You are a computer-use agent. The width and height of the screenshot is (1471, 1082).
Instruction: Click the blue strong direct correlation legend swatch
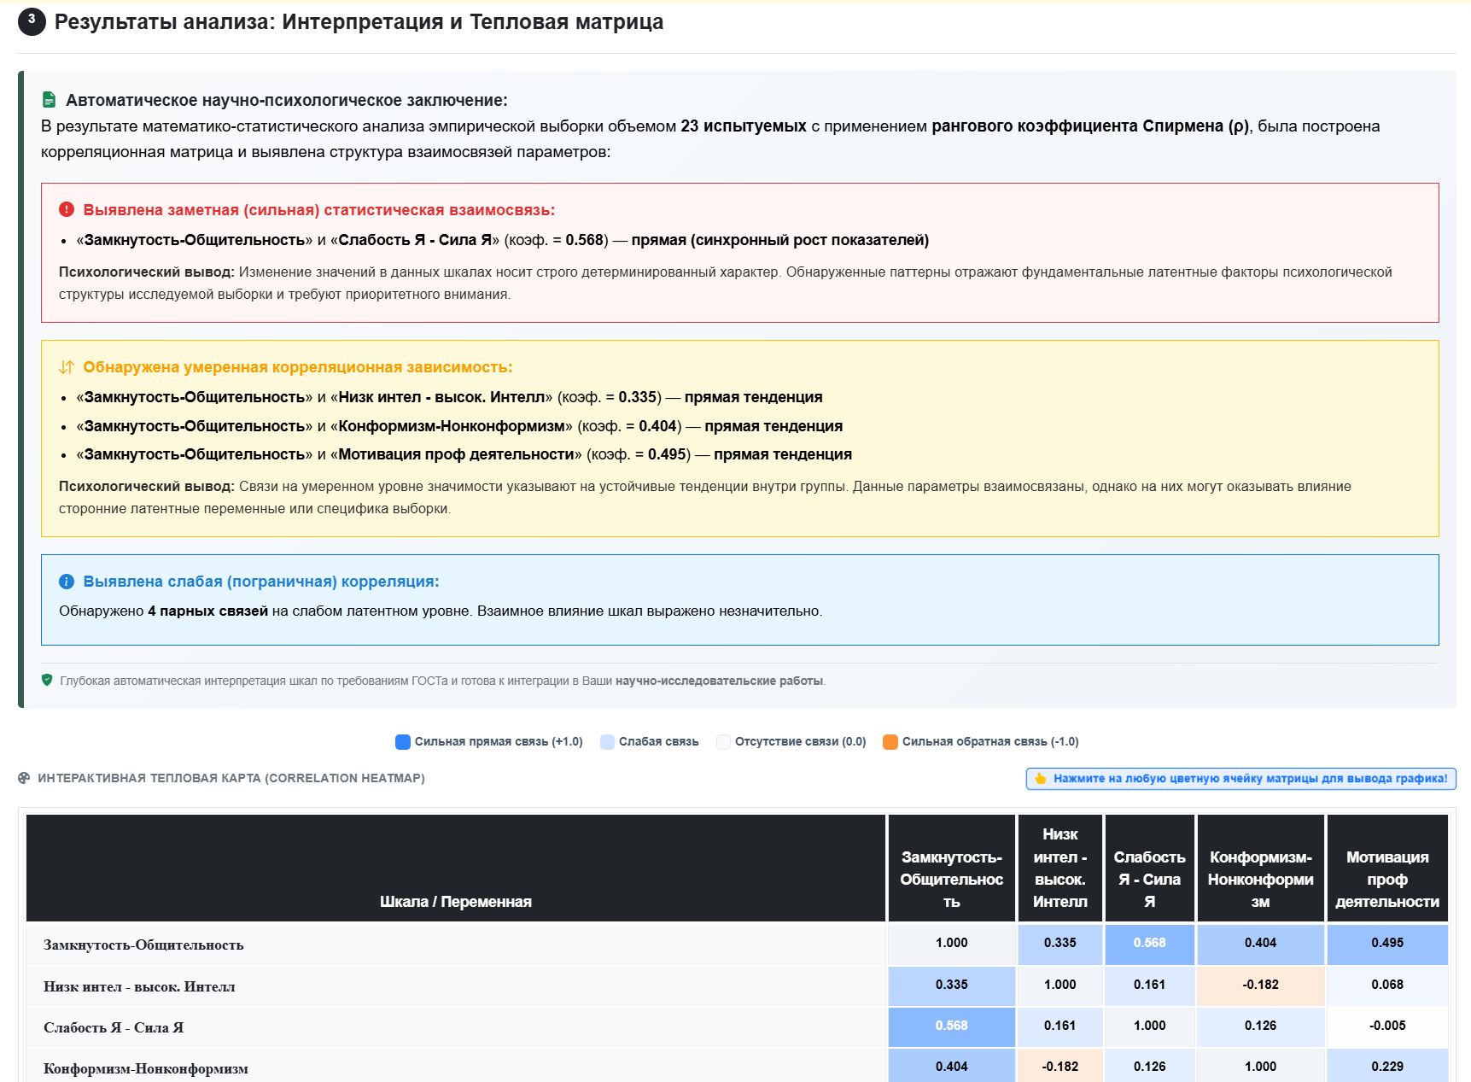pyautogui.click(x=403, y=742)
